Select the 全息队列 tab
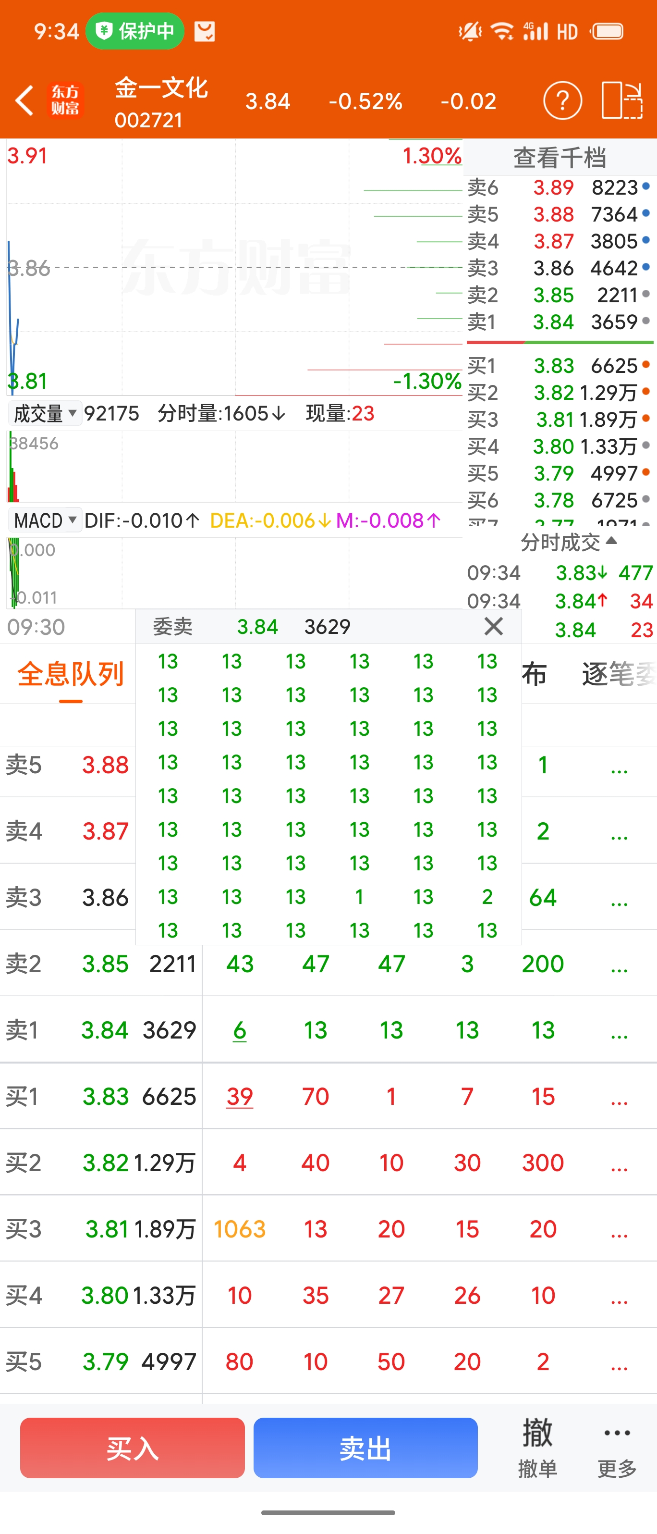This screenshot has width=657, height=1534. pos(70,674)
